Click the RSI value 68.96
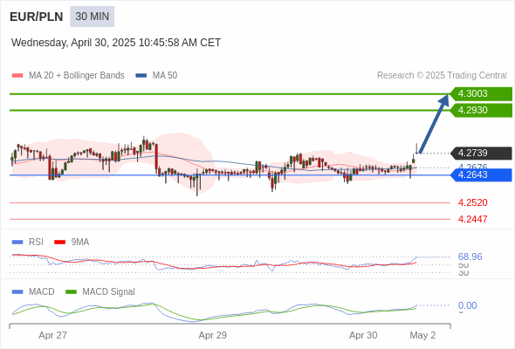515x349 pixels. (x=470, y=257)
